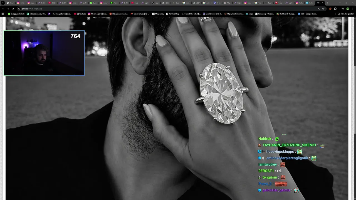View site information for prnt.sc

tap(19, 9)
